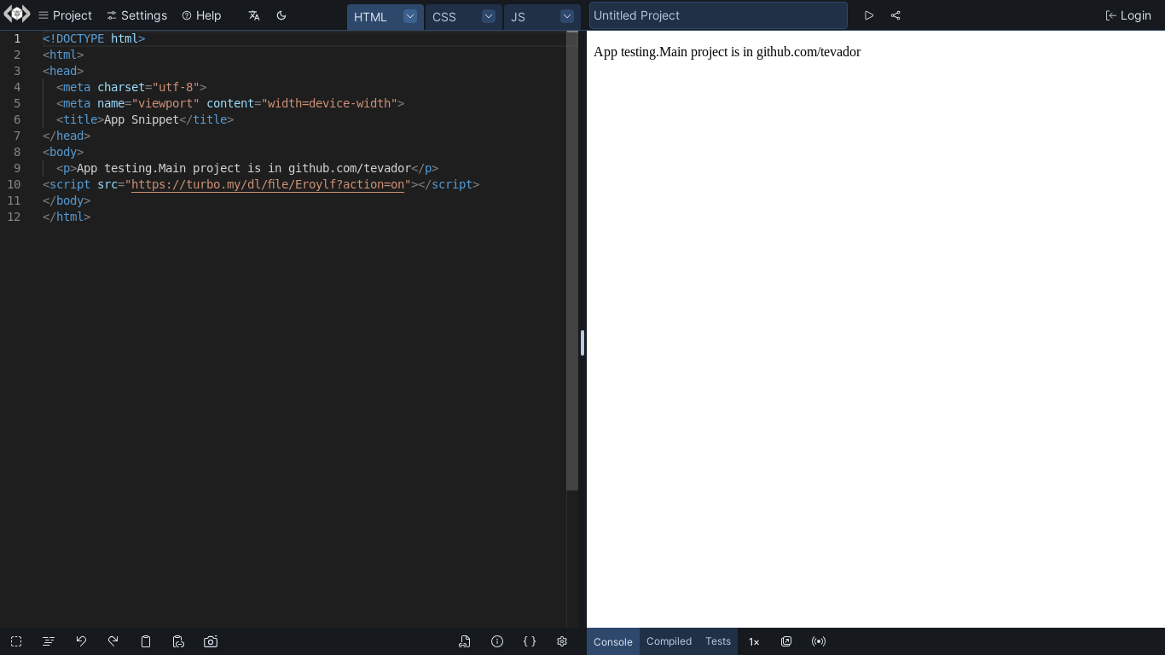Viewport: 1165px width, 655px height.
Task: Run the project with play icon
Action: point(869,15)
